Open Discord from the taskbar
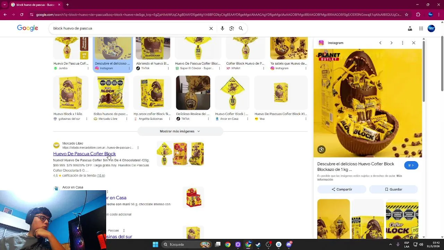Viewport: 444px width, 250px height. 289,244
